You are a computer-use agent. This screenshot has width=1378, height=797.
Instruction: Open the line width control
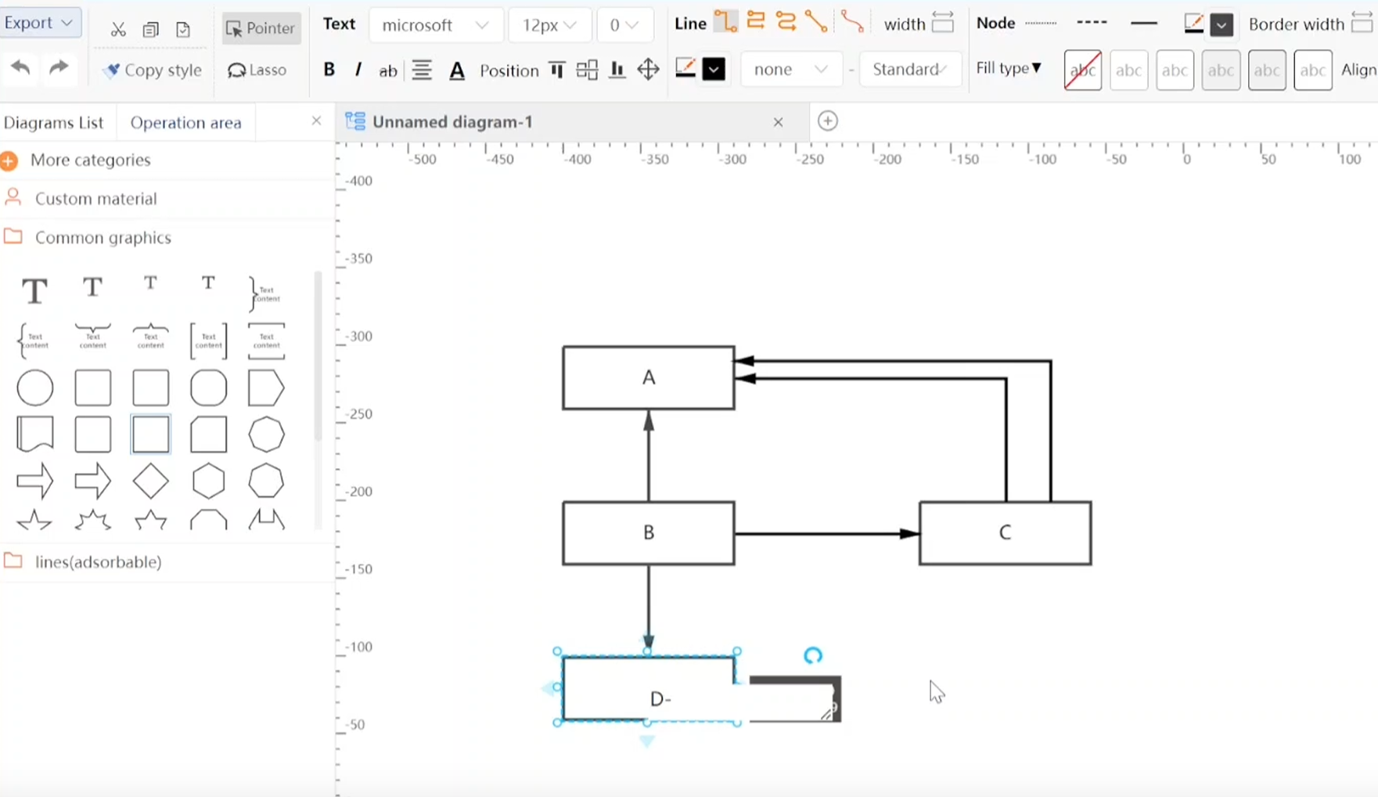943,23
